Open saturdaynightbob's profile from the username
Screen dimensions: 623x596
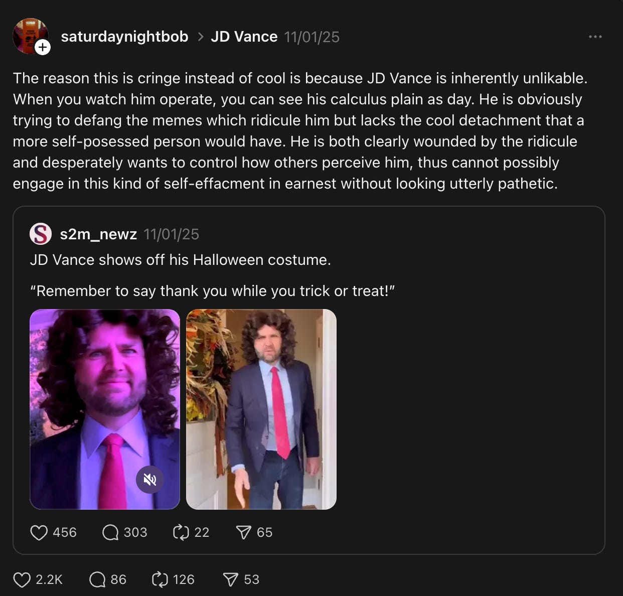[x=124, y=36]
